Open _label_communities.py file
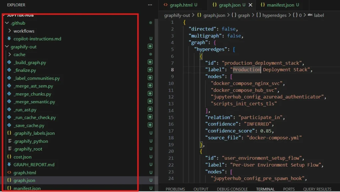 tap(37, 78)
